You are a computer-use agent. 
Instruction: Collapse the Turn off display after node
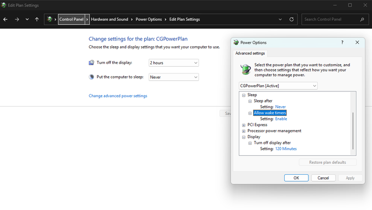click(x=250, y=143)
